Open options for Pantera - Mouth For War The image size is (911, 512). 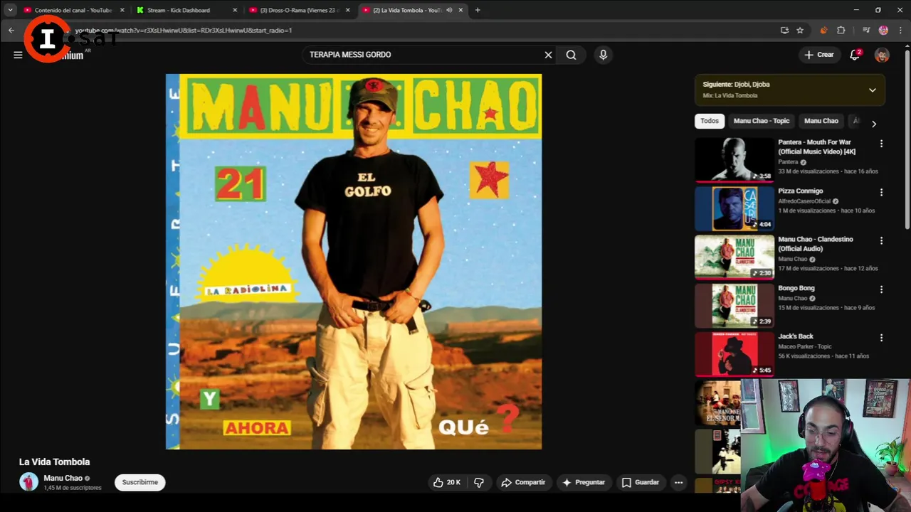[881, 144]
